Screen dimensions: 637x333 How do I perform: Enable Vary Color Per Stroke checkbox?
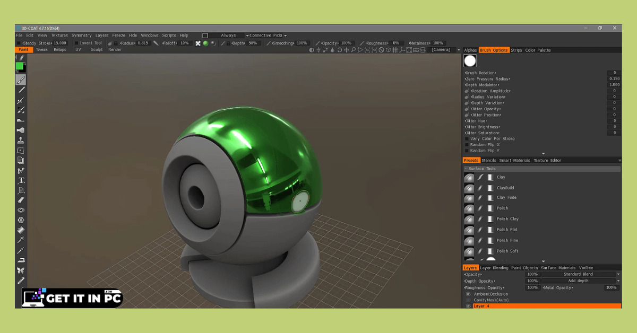467,139
